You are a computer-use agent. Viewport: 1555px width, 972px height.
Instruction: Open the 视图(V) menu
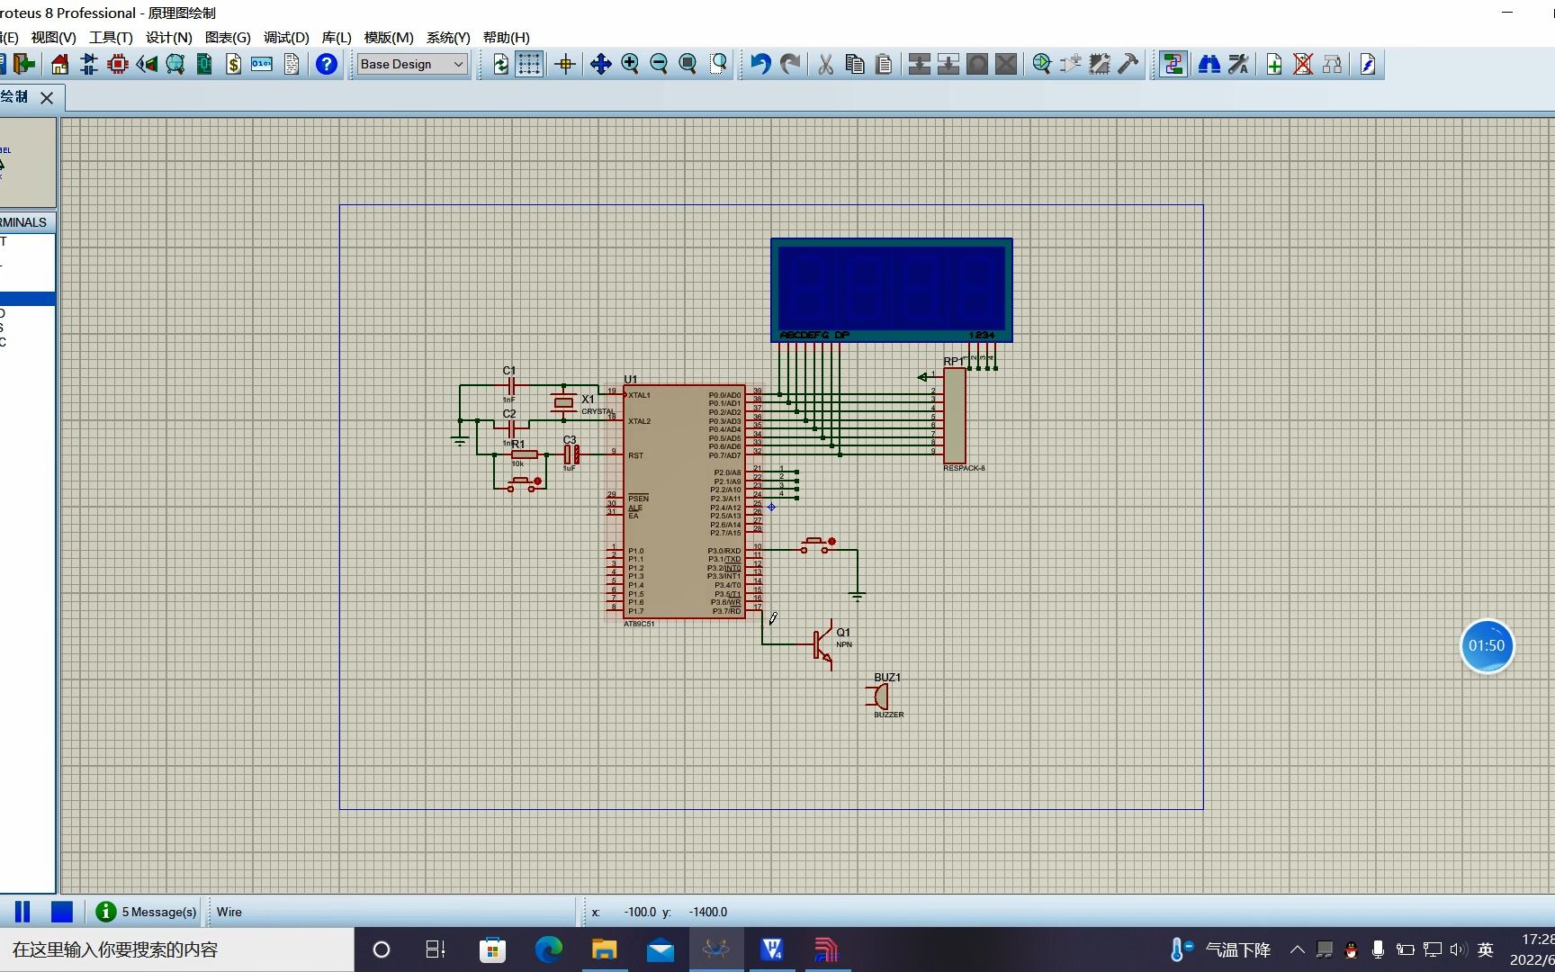coord(53,37)
